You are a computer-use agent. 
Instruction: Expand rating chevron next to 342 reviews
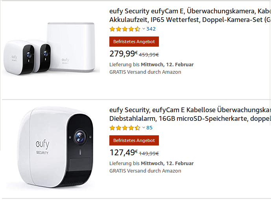coord(144,29)
